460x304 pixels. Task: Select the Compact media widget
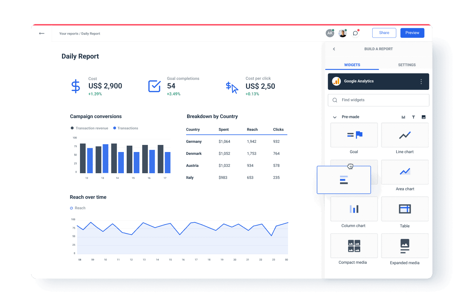353,246
